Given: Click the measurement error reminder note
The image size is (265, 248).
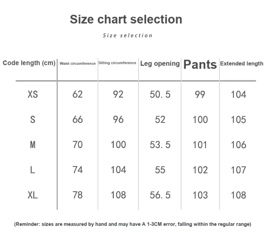Looking at the screenshot, I should [x=132, y=224].
